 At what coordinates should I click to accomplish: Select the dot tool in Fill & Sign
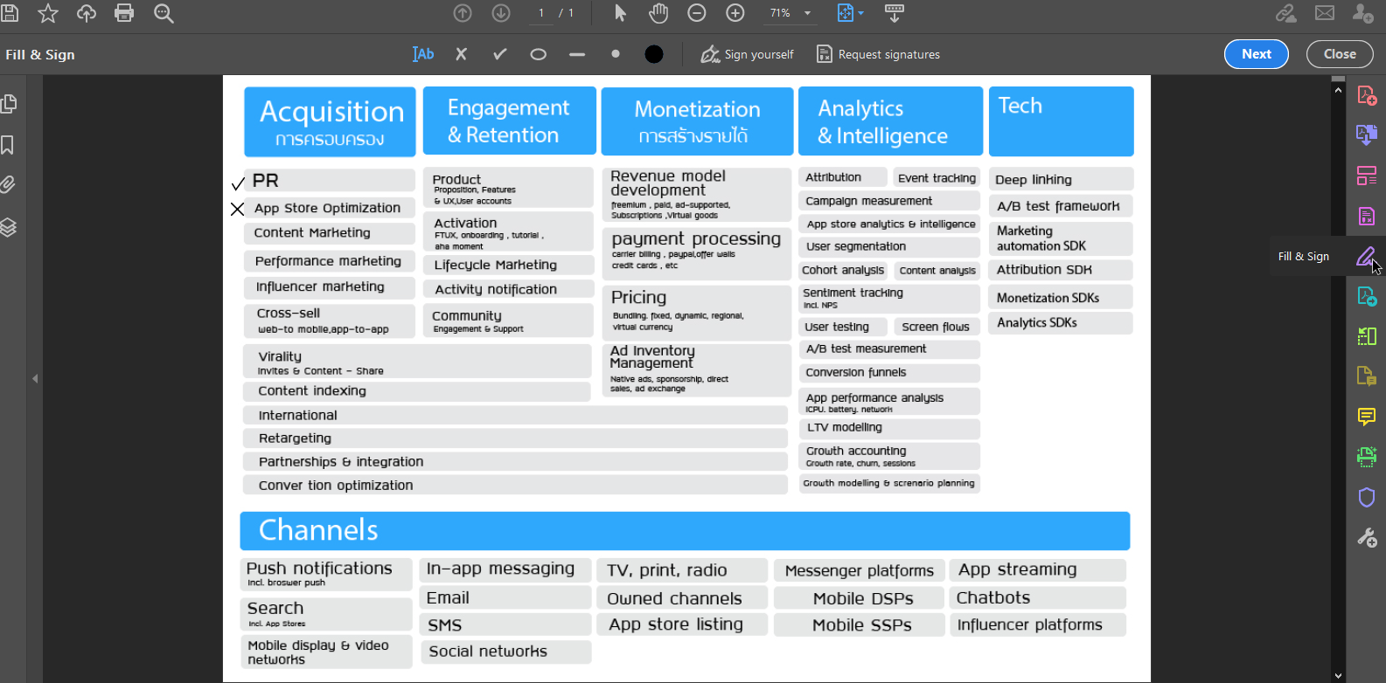(616, 54)
